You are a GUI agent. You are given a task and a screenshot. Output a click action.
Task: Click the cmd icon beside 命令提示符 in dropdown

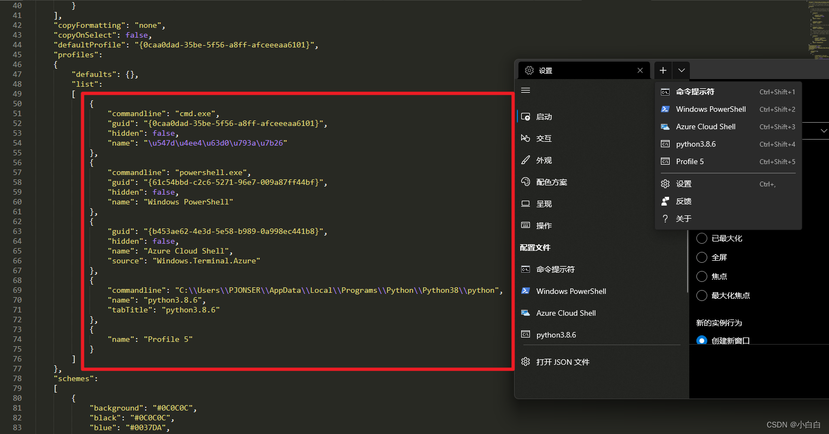[665, 92]
